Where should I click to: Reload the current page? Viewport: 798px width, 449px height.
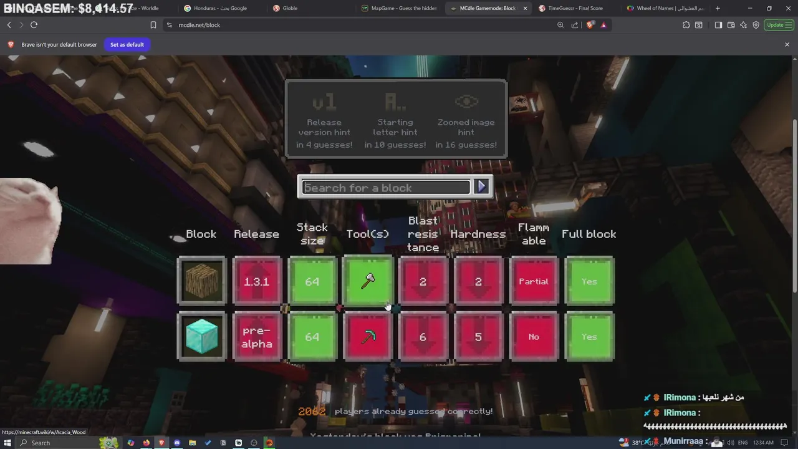point(34,25)
